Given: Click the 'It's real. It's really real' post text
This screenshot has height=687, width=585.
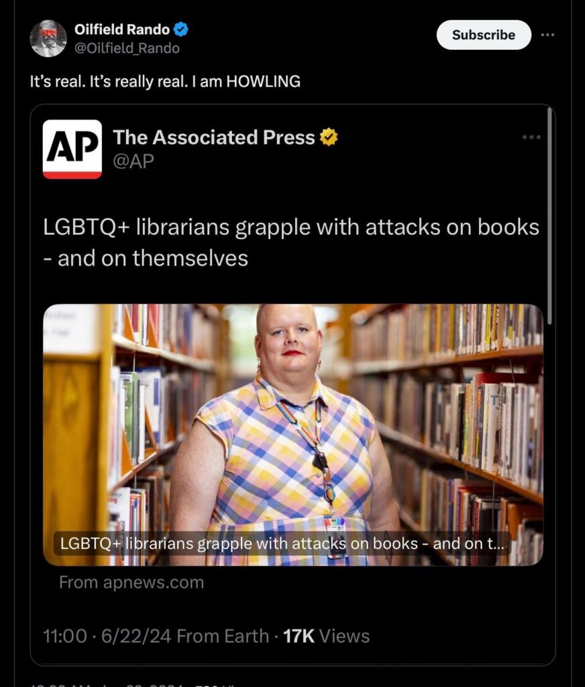Looking at the screenshot, I should pos(165,81).
